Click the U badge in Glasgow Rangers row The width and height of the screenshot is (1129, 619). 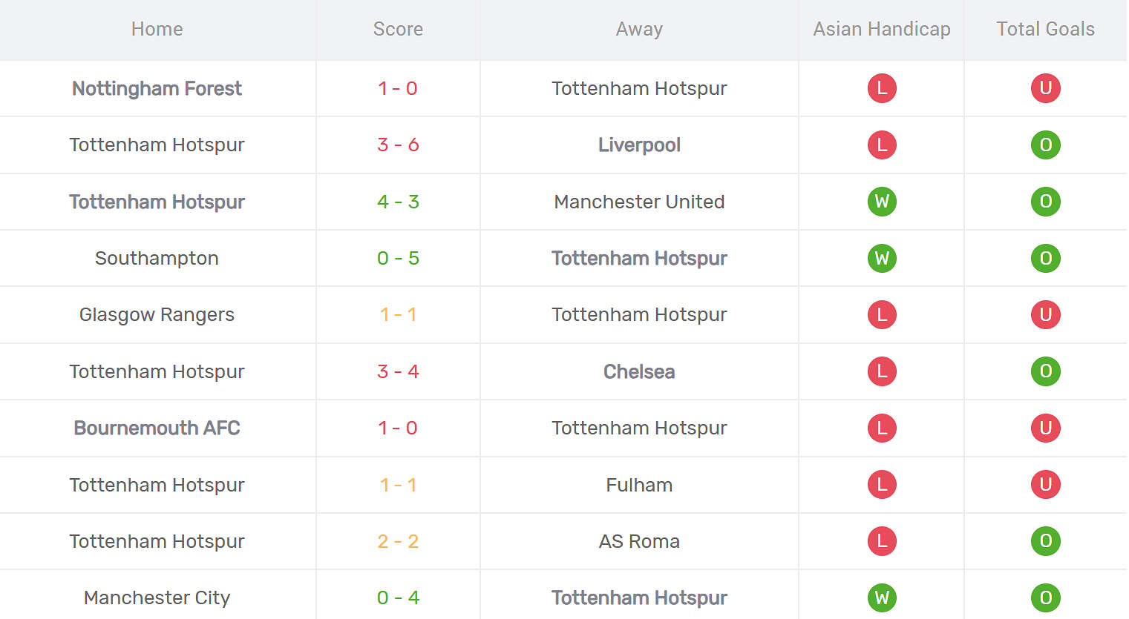pos(1045,314)
